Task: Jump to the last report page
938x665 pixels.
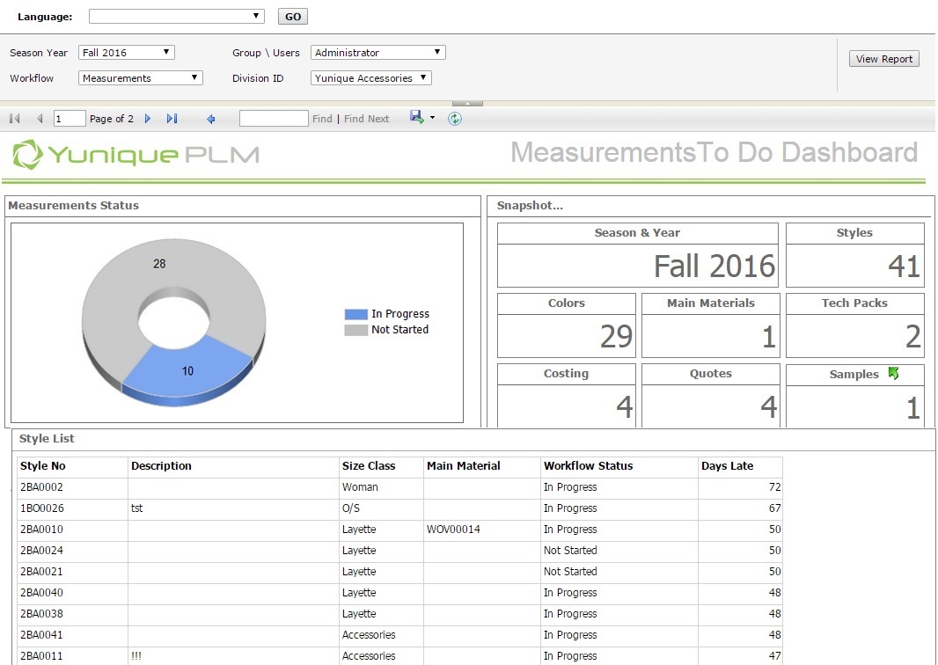Action: 172,119
